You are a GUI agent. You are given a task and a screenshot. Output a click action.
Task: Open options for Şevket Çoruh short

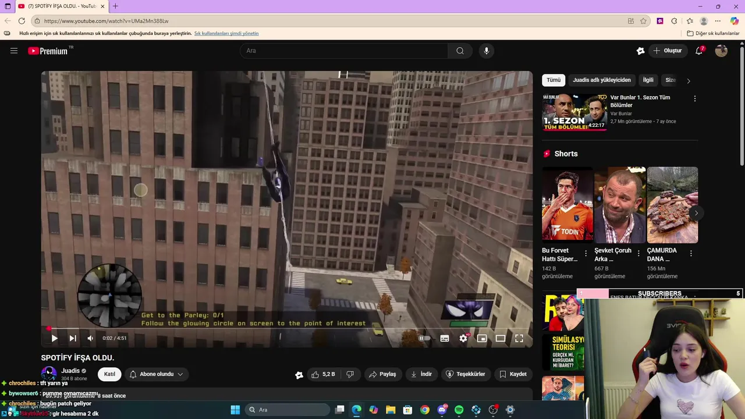[x=638, y=254]
